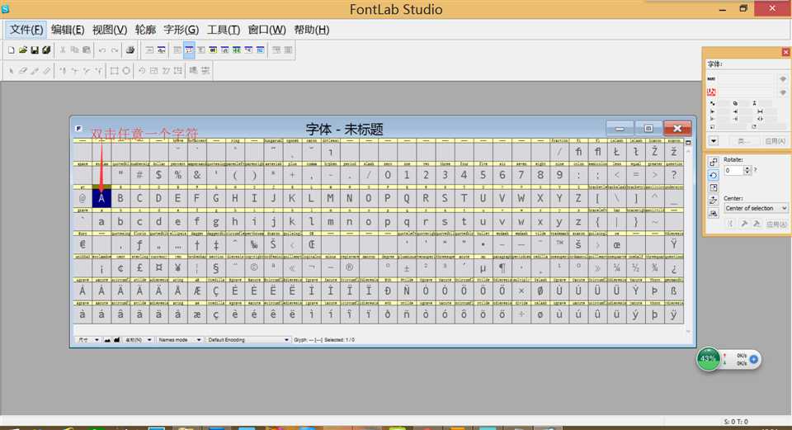
Task: Open a font file with the folder icon
Action: (23, 50)
